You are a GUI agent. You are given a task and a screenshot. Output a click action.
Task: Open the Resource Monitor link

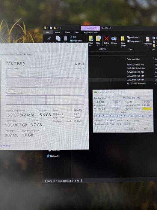tap(5, 146)
